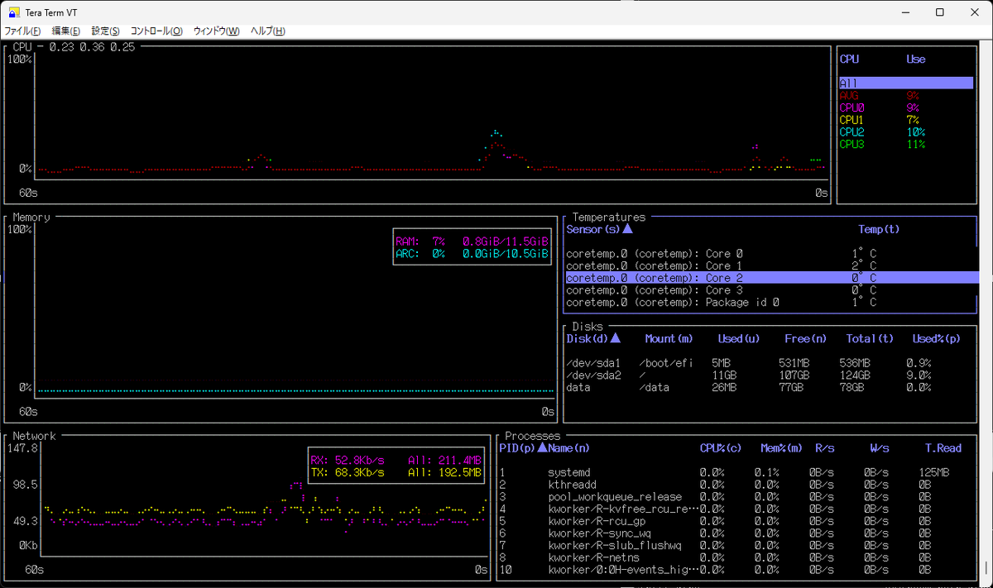Click the RAM usage legend entry

click(x=472, y=241)
